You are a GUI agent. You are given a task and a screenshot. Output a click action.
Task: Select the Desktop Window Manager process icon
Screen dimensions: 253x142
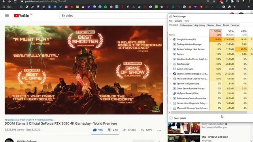click(174, 44)
